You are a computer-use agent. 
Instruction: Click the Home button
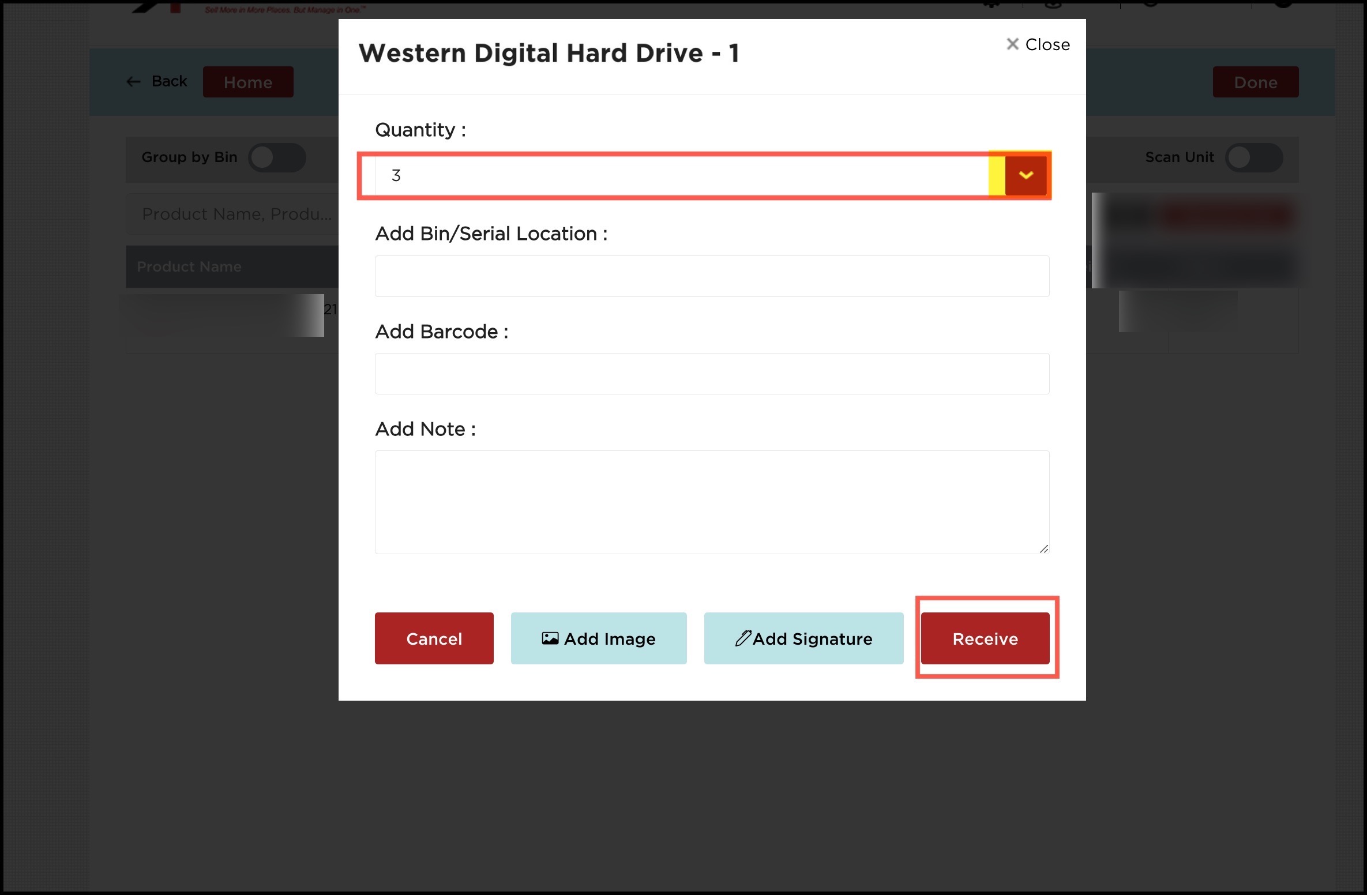click(x=248, y=82)
